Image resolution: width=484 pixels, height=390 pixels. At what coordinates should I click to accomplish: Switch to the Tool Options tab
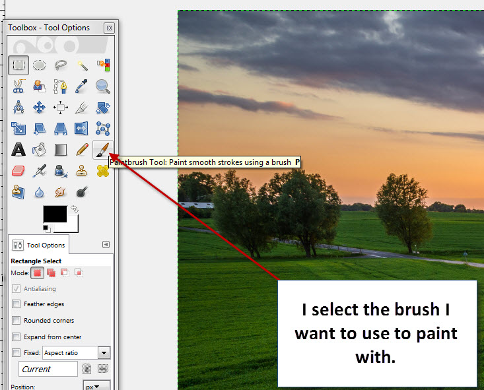coord(39,245)
